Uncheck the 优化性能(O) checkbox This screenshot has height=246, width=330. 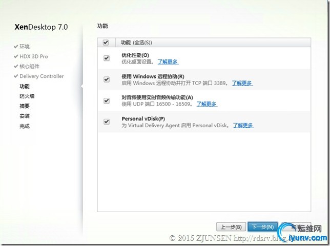pos(107,58)
